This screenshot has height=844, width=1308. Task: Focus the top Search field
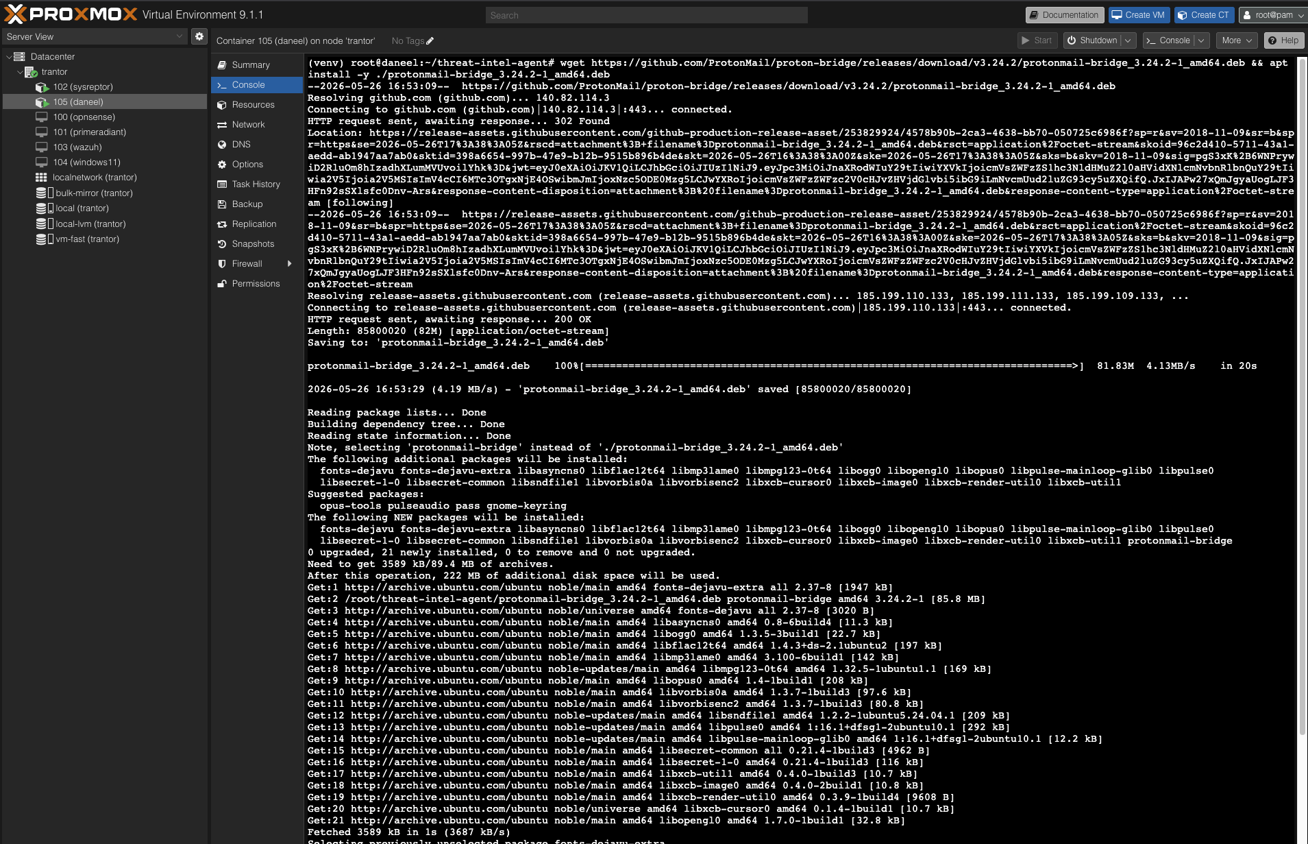pos(646,15)
